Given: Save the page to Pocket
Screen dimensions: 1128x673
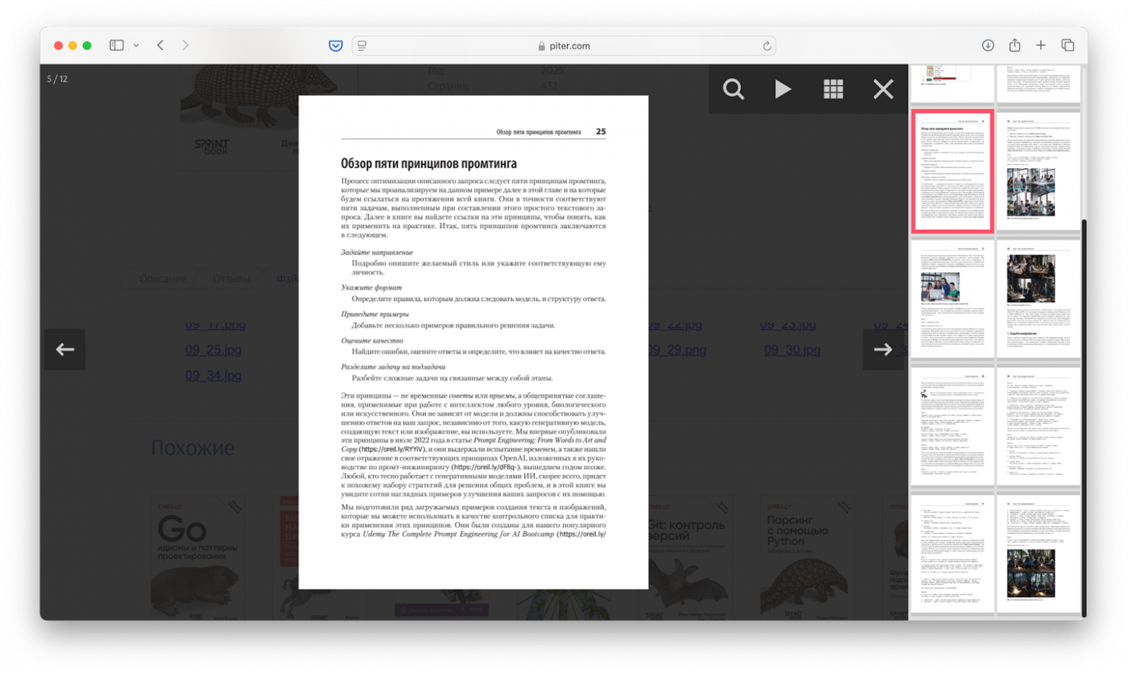Looking at the screenshot, I should point(335,45).
